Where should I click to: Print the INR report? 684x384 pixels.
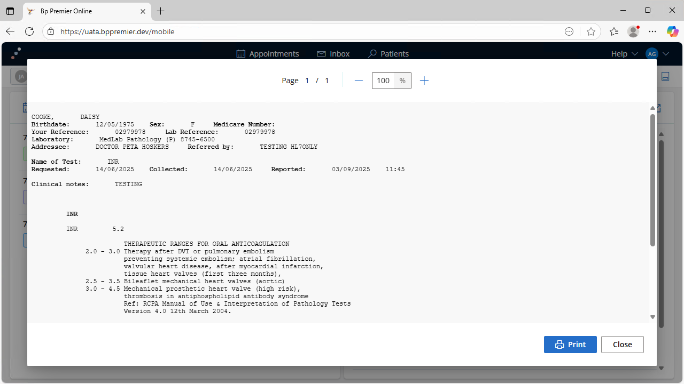570,345
